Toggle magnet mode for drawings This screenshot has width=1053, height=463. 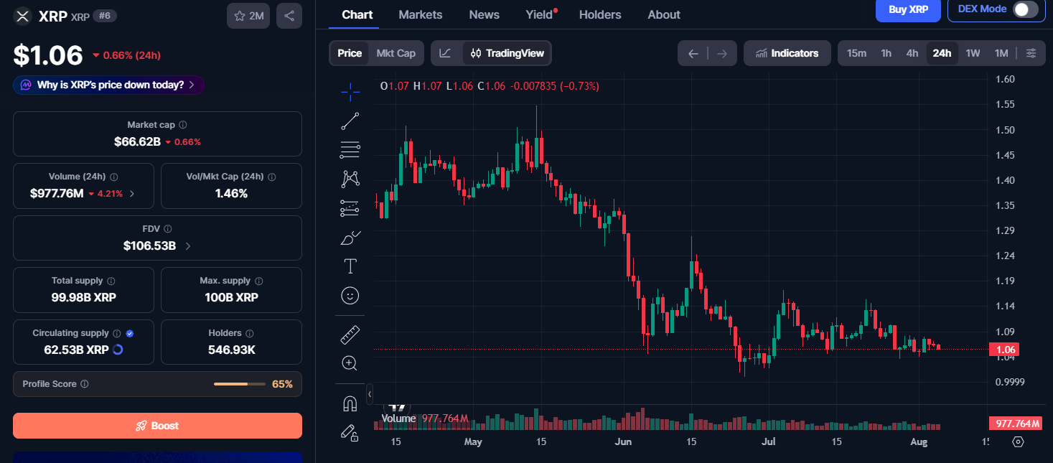tap(350, 403)
